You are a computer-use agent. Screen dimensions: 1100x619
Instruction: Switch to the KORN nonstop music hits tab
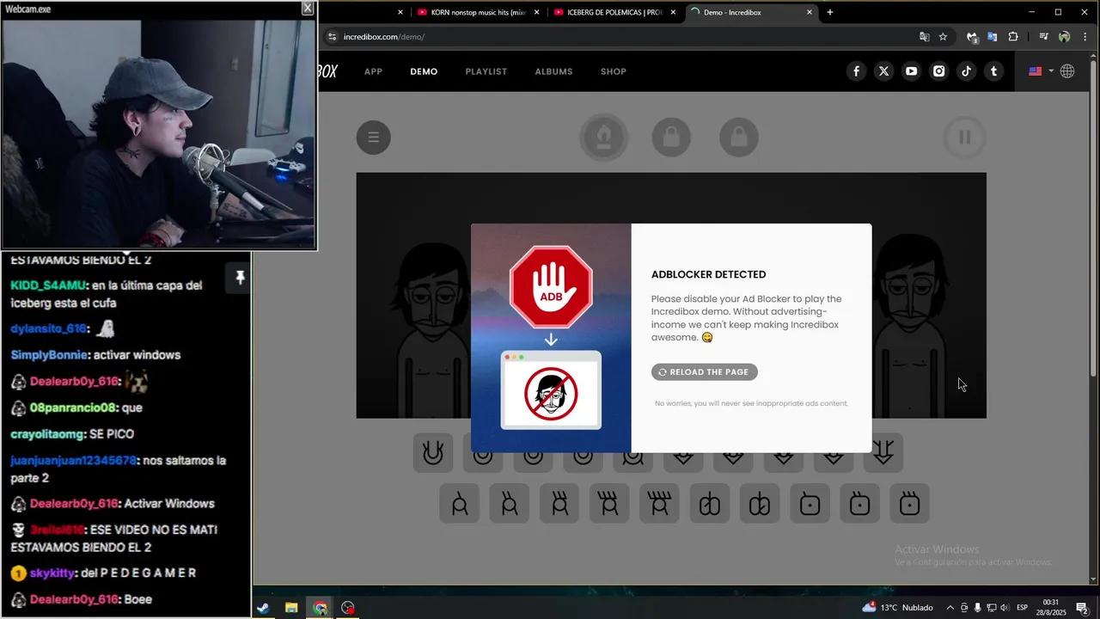(x=478, y=12)
